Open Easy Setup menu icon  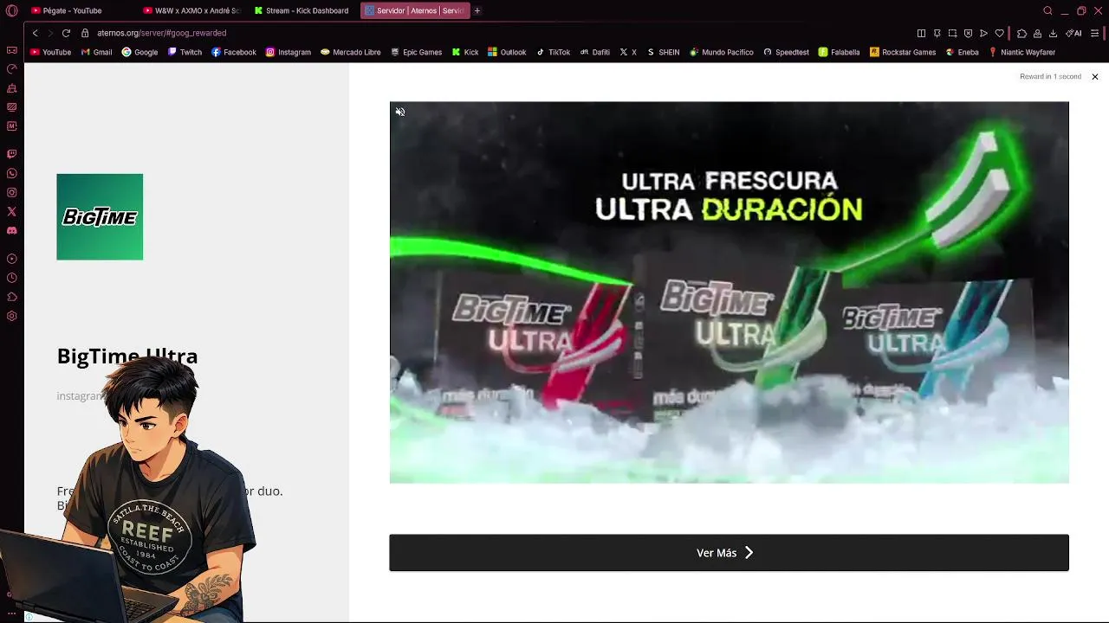pos(1095,33)
